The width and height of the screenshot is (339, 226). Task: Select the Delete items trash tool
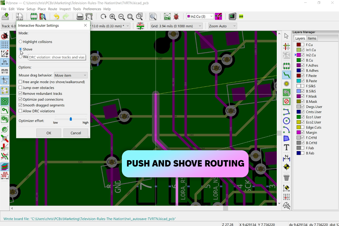point(286,178)
